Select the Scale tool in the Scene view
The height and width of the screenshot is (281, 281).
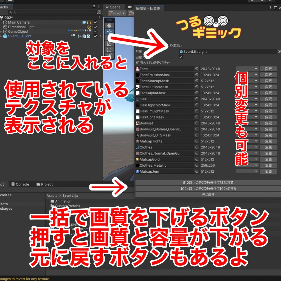(x=109, y=43)
